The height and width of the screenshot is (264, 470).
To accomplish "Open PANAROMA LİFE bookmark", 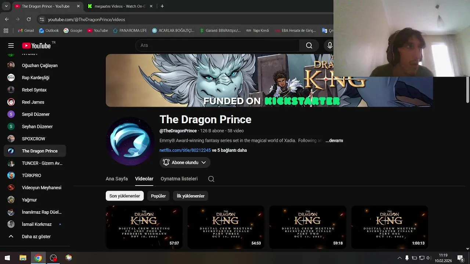I will (x=130, y=30).
